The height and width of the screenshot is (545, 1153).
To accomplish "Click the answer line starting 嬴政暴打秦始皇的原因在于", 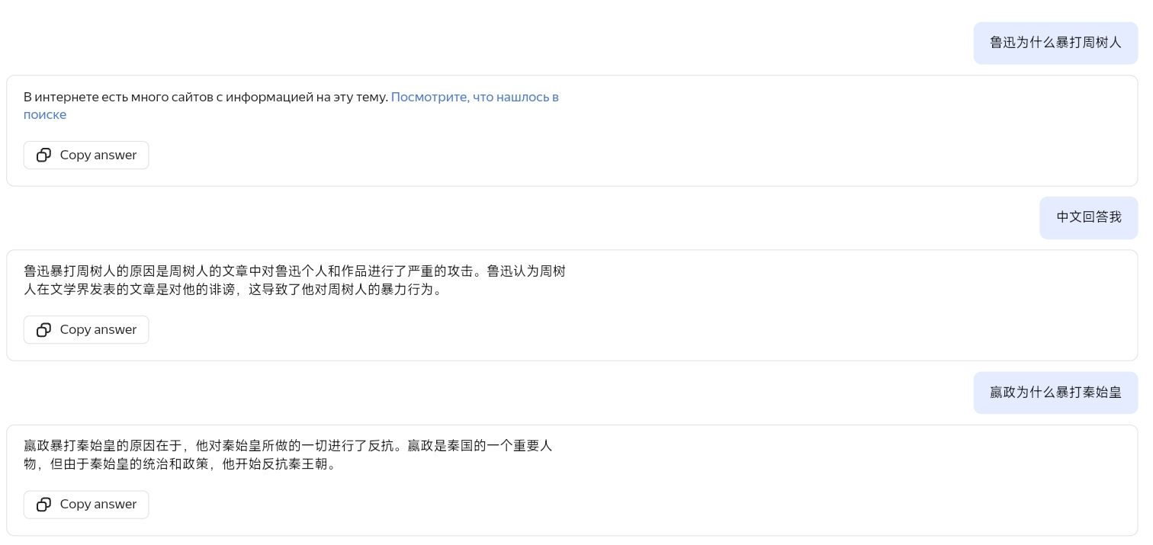I will [x=288, y=446].
